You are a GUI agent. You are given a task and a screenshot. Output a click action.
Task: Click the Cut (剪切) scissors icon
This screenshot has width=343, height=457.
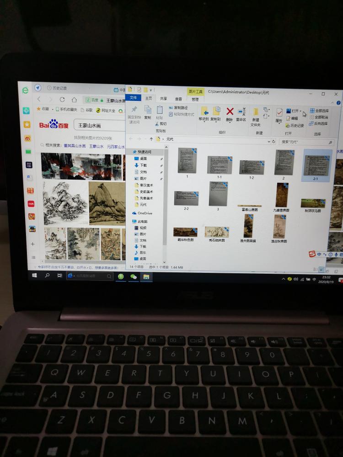(x=157, y=124)
